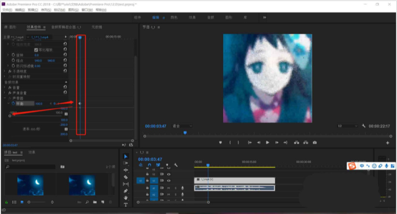Viewport: 397px width, 214px height.
Task: Switch to the 音频剪辑混合器 tab
Action: [x=66, y=28]
